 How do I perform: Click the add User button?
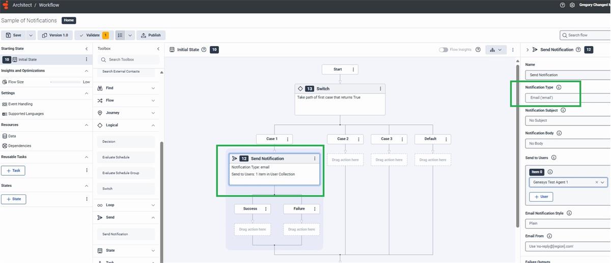tap(541, 196)
